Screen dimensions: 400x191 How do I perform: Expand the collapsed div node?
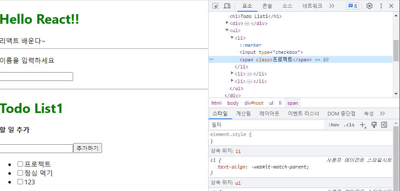tap(227, 23)
